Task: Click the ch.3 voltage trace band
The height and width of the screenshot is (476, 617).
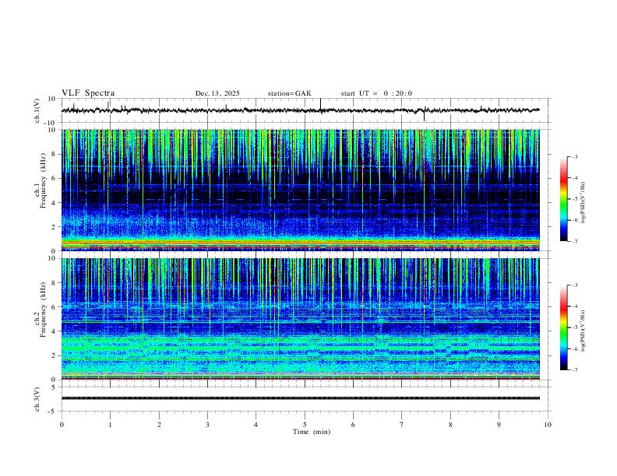Action: (x=301, y=398)
